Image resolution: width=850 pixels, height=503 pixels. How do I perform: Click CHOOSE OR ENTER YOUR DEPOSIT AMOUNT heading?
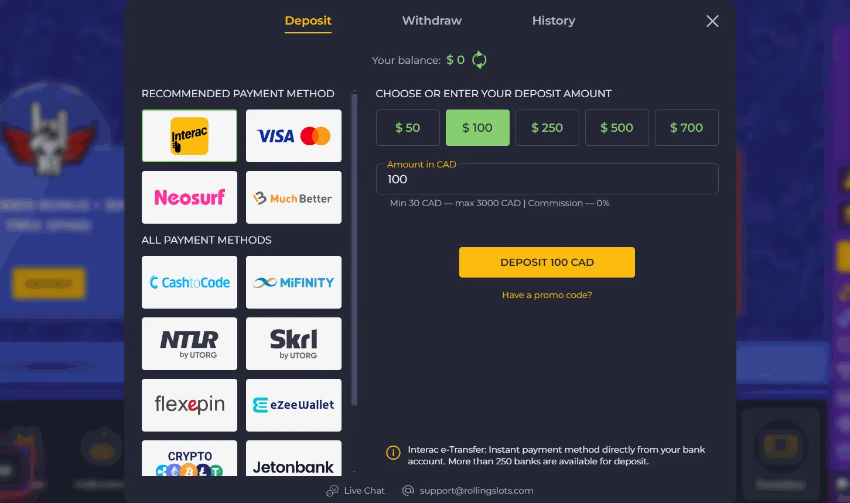tap(493, 94)
